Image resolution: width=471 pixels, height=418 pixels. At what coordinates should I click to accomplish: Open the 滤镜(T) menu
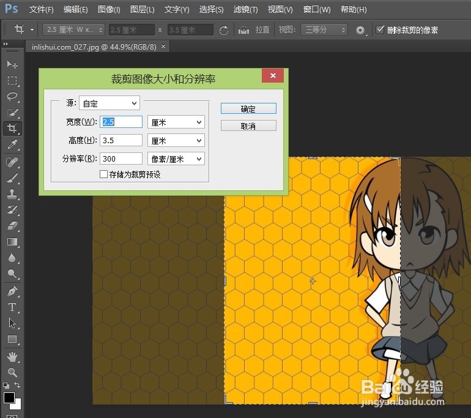pos(245,10)
